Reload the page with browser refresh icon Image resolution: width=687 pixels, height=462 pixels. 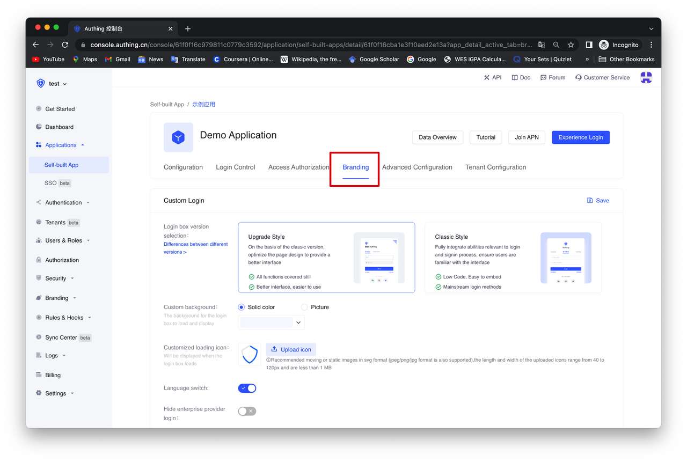pyautogui.click(x=65, y=45)
